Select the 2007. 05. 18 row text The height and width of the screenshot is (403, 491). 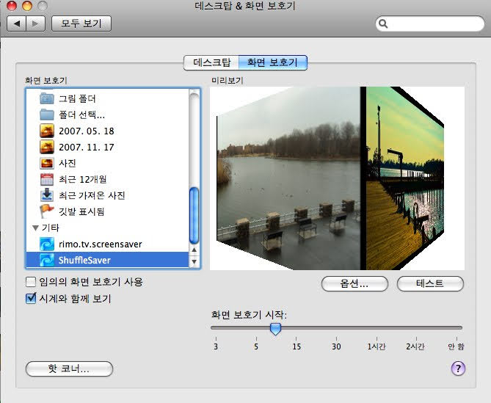click(87, 131)
